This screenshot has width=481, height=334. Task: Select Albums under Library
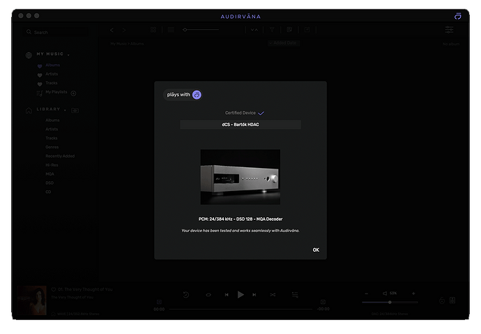click(x=52, y=120)
